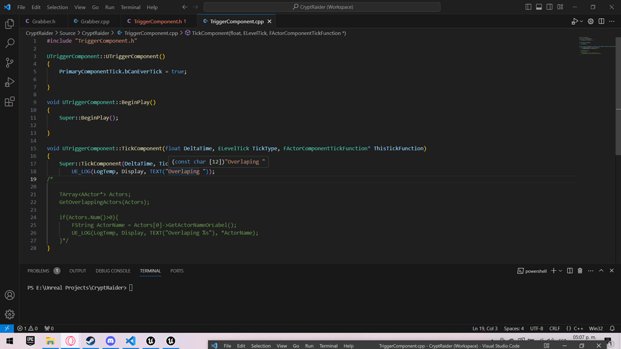
Task: Click the Run/Debug play icon in editor toolbar
Action: [575, 21]
